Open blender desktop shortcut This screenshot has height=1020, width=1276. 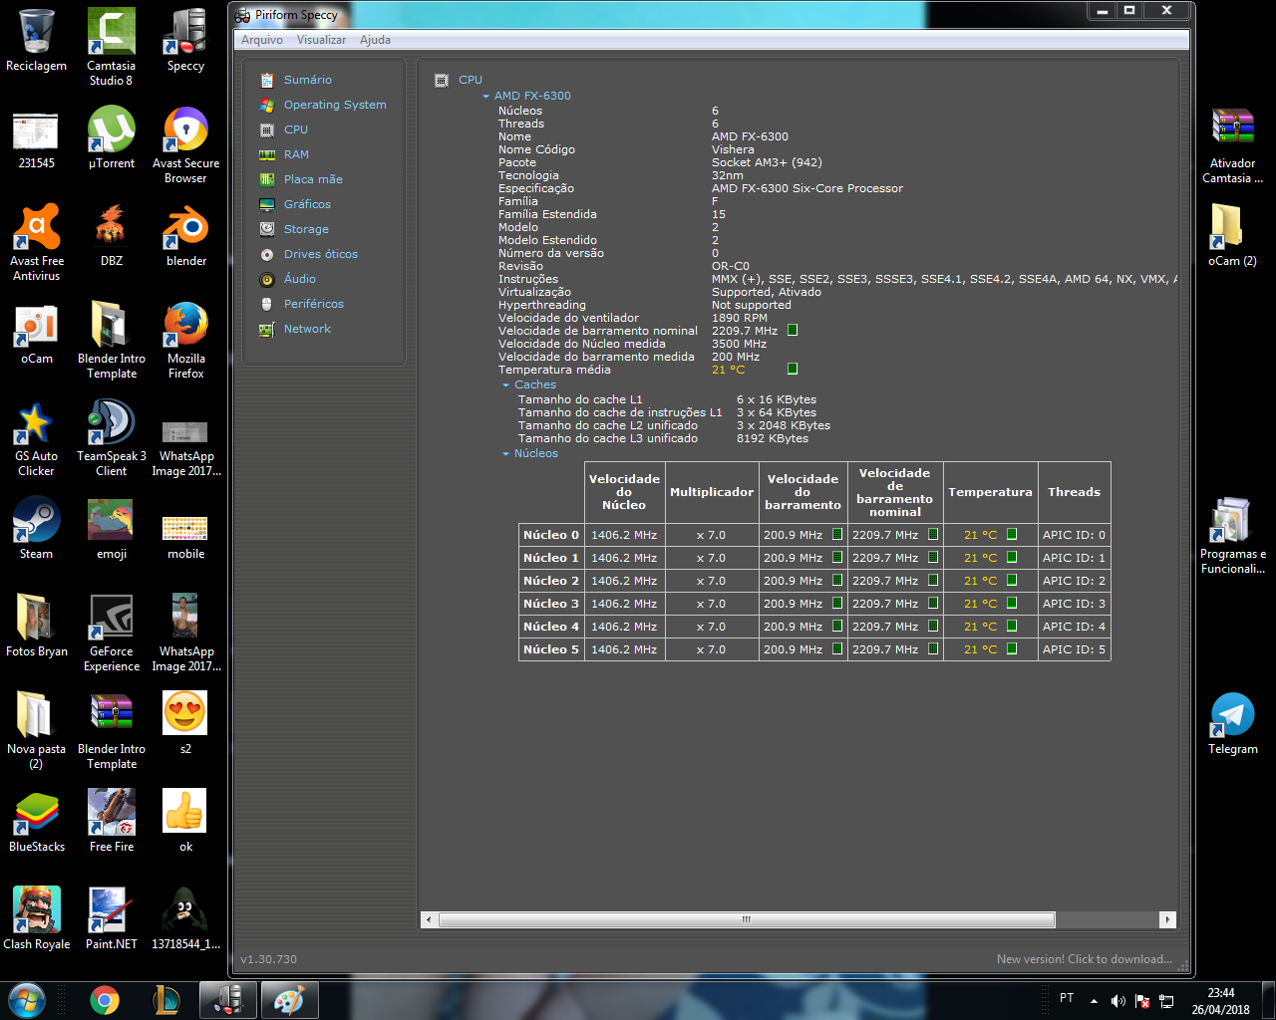[x=186, y=235]
